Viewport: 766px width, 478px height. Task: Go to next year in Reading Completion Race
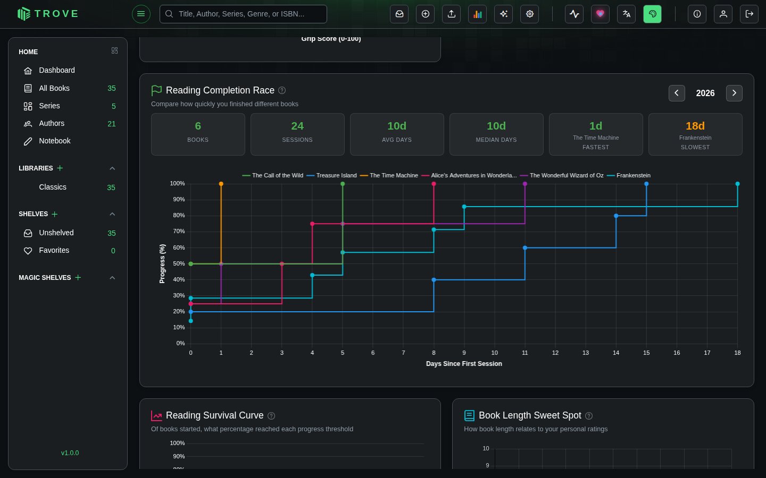tap(734, 93)
